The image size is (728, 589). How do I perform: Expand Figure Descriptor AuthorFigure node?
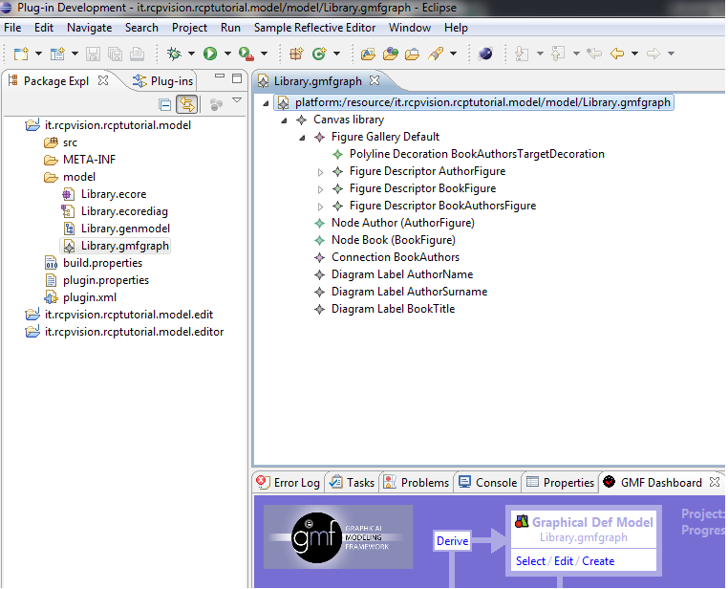(x=321, y=172)
